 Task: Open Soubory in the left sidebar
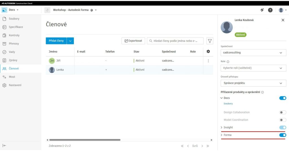14,19
